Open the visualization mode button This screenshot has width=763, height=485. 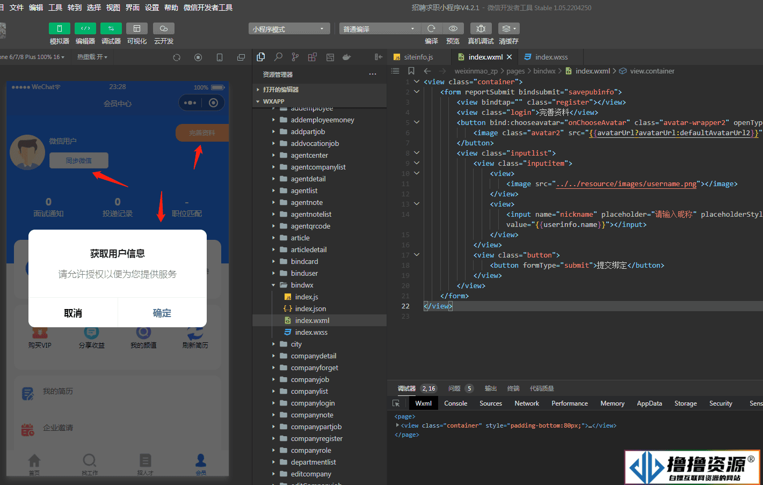(x=137, y=28)
